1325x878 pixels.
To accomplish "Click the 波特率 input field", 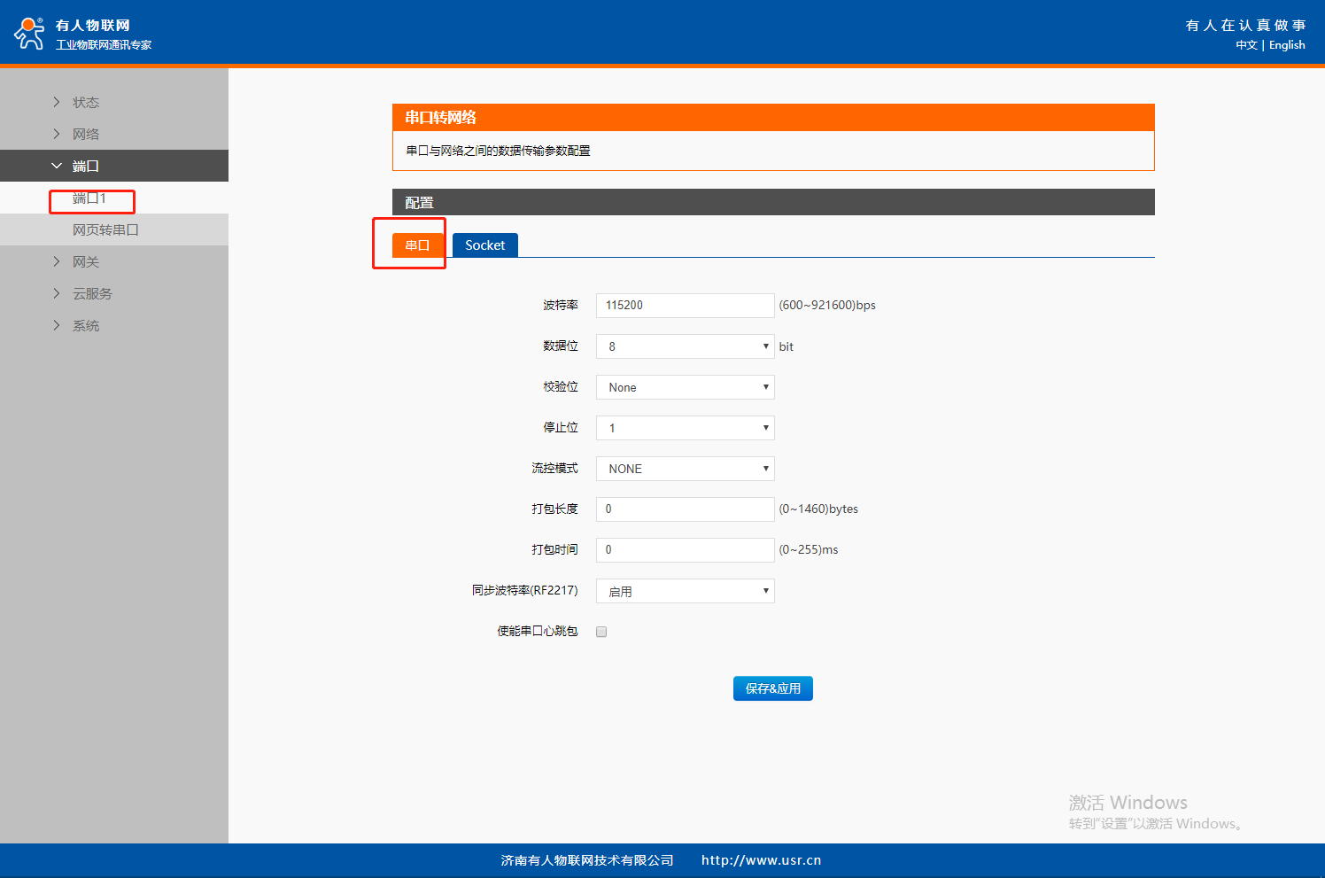I will click(685, 306).
